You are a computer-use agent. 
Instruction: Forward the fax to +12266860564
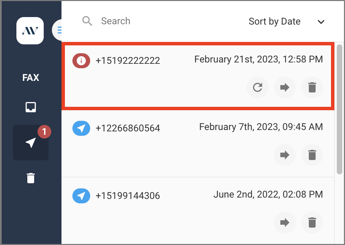[285, 155]
